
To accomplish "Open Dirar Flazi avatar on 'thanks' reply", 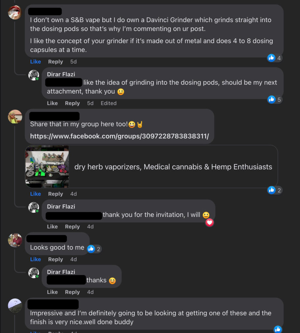I will [34, 273].
